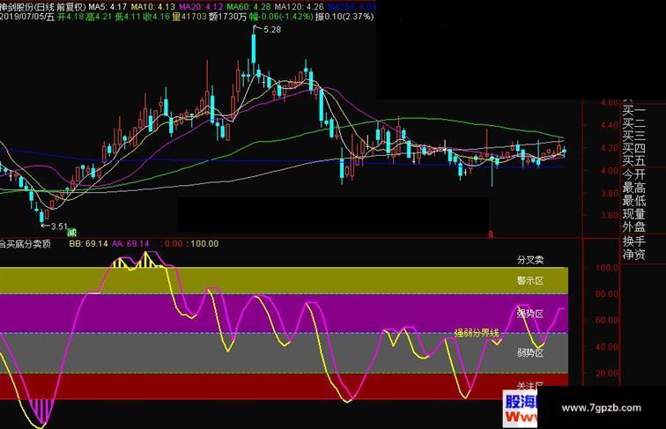This screenshot has height=429, width=666.
Task: Click the green 减 marker icon near 3.51
Action: click(72, 232)
